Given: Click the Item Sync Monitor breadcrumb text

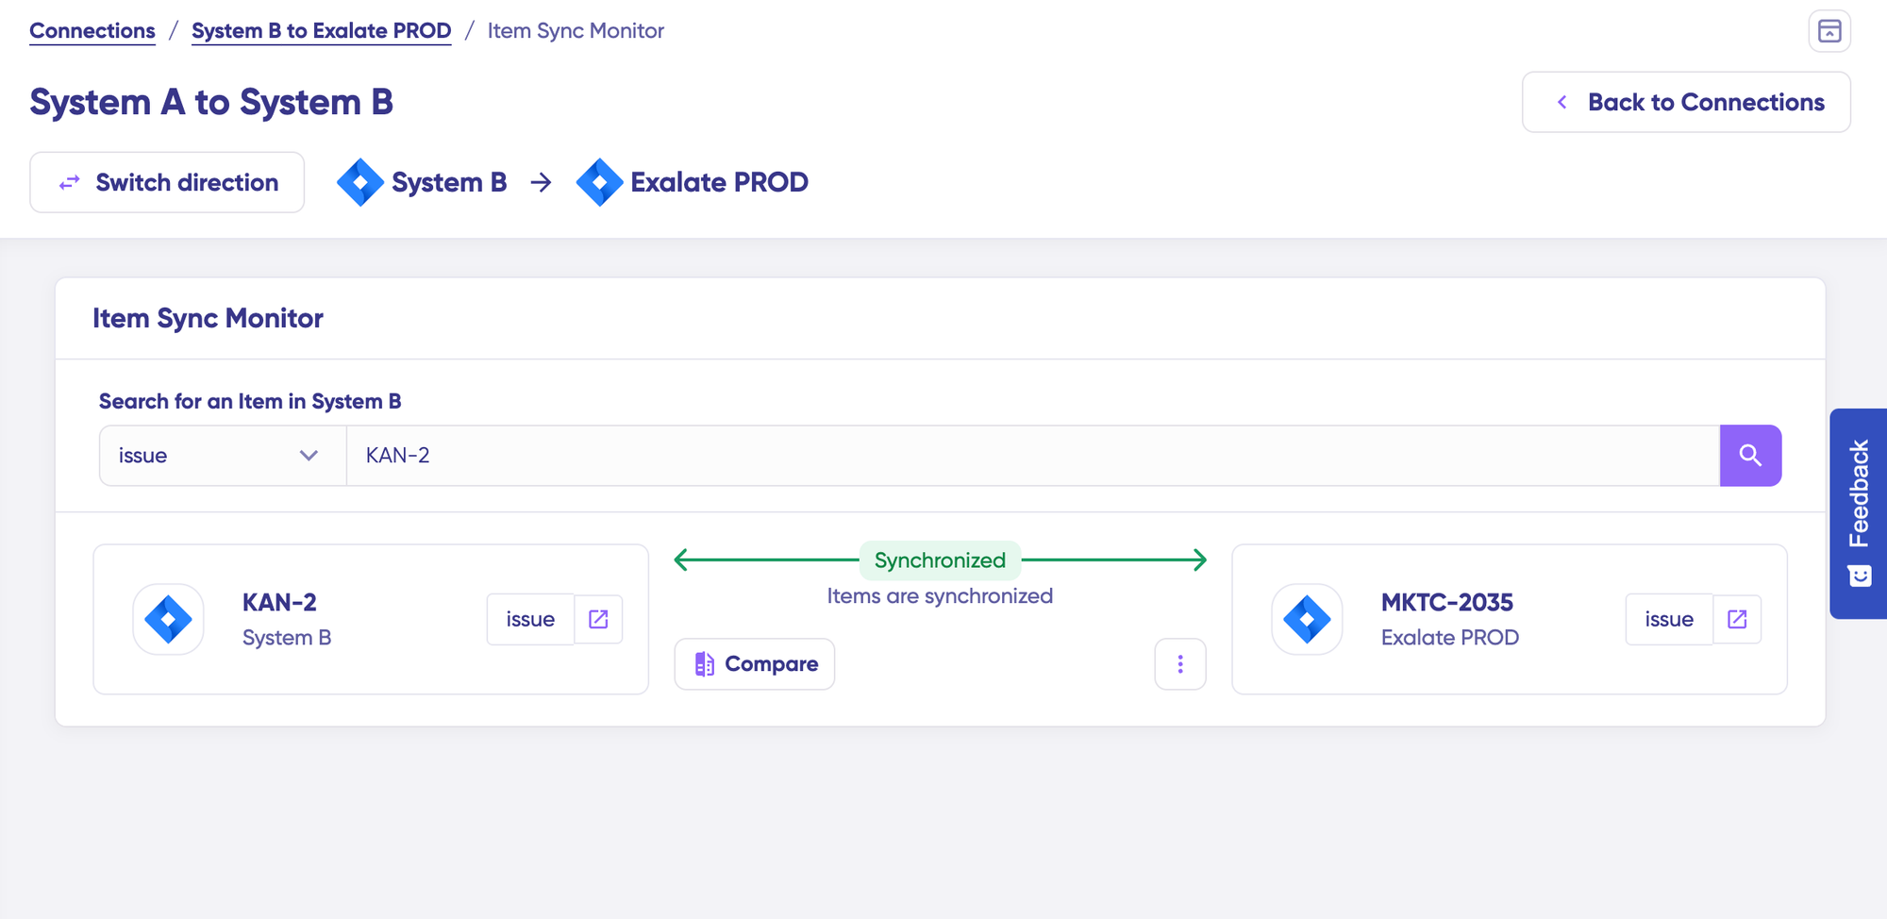Looking at the screenshot, I should coord(576,31).
